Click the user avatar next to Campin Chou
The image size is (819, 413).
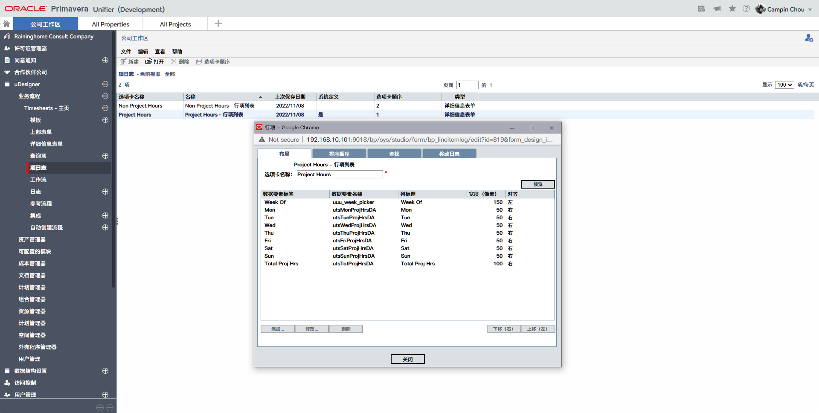tap(760, 9)
